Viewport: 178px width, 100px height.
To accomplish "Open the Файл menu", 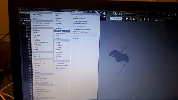I will coord(22,12).
